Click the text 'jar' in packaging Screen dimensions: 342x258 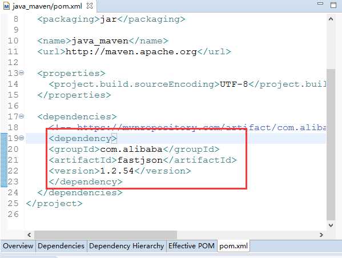point(108,19)
